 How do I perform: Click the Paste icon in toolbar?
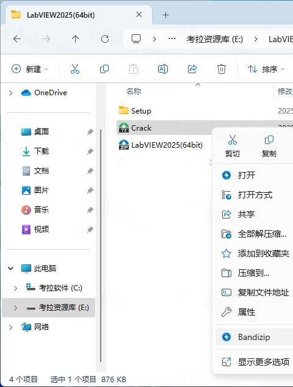tap(133, 69)
